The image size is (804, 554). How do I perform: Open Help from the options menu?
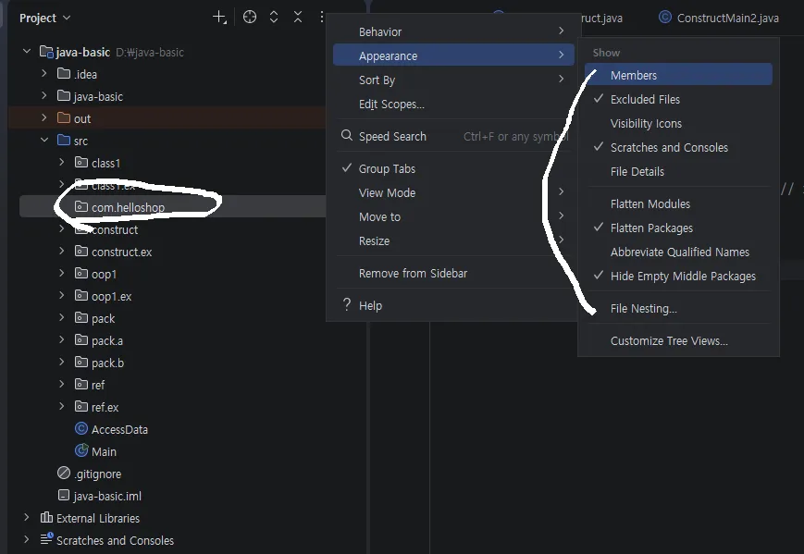tap(453, 305)
